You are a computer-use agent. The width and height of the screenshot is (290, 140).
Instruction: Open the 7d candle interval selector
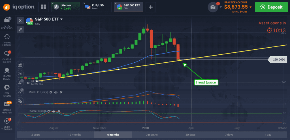click(20, 74)
